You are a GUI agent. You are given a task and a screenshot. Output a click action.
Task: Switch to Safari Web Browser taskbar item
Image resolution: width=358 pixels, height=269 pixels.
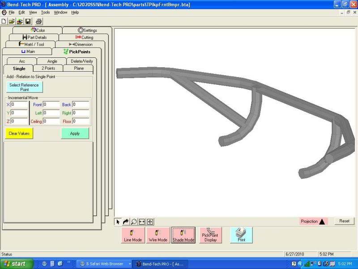pyautogui.click(x=104, y=264)
